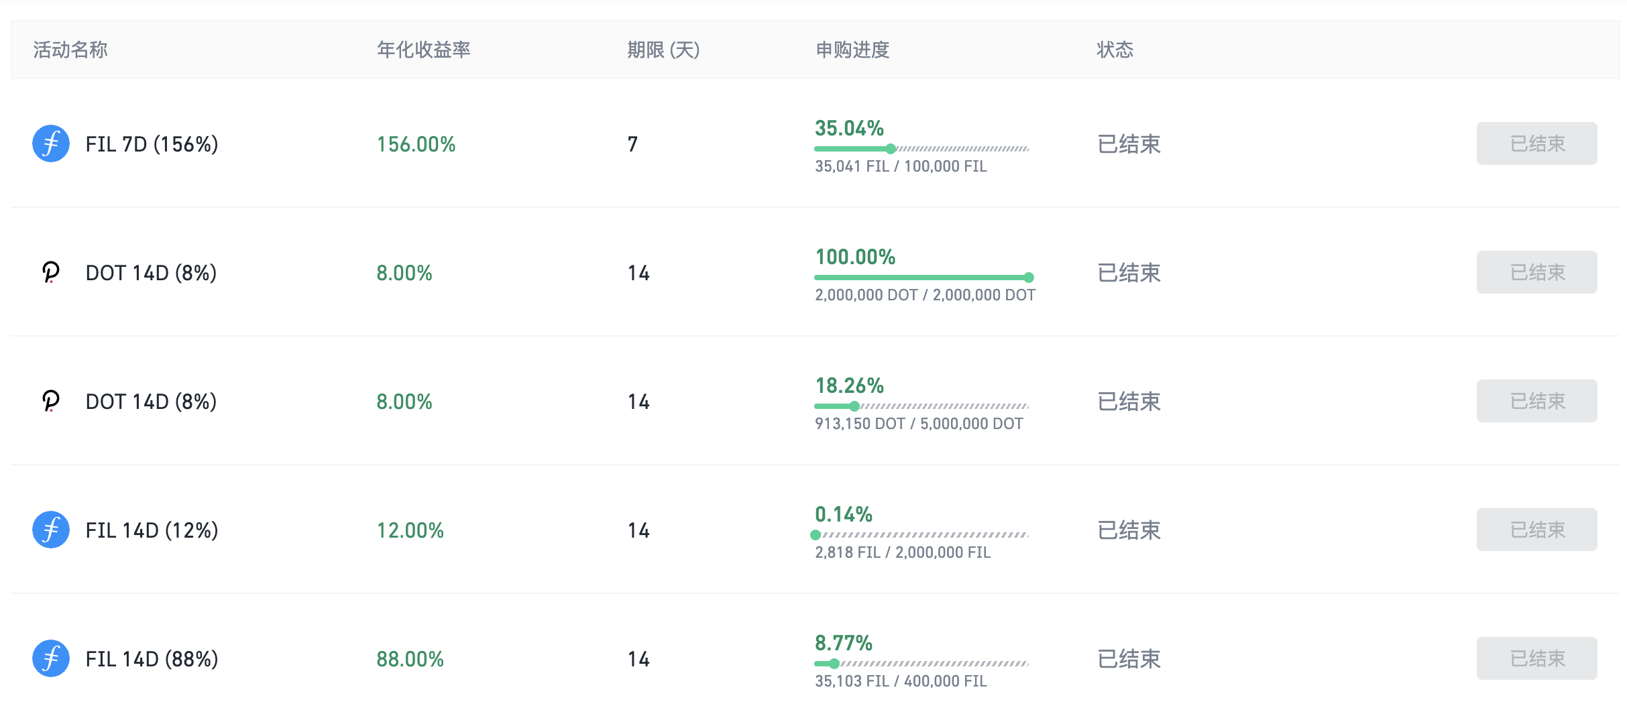Click the 100.00% subscription progress bar

[924, 278]
